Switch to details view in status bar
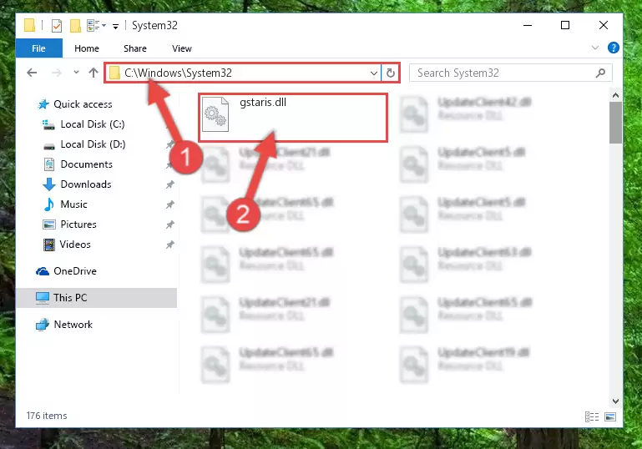 point(592,416)
